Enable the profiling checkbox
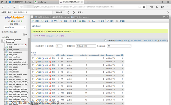 (105, 40)
